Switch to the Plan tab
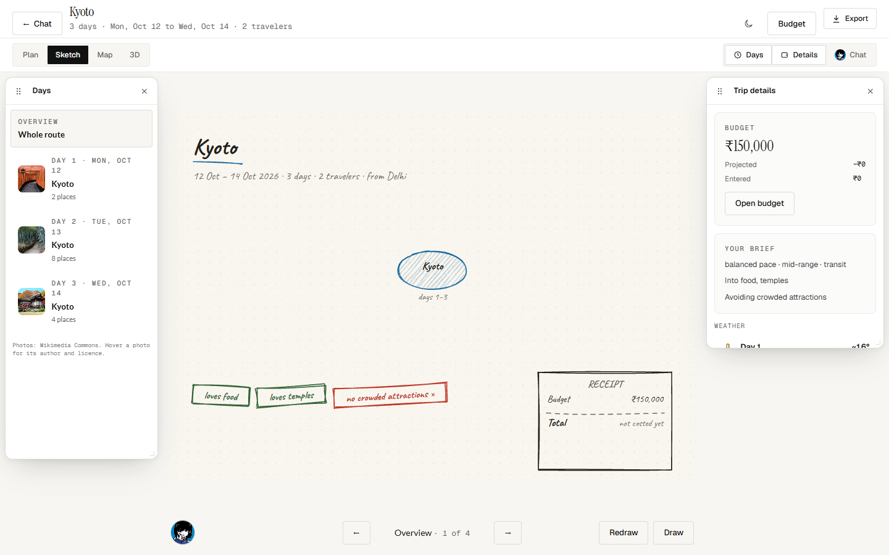This screenshot has height=555, width=889. pyautogui.click(x=30, y=55)
